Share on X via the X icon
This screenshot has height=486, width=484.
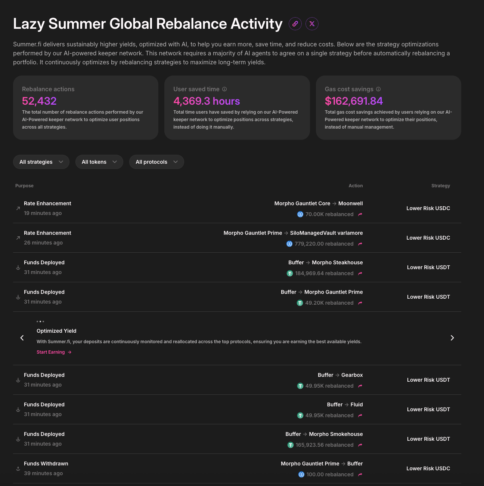pos(312,24)
